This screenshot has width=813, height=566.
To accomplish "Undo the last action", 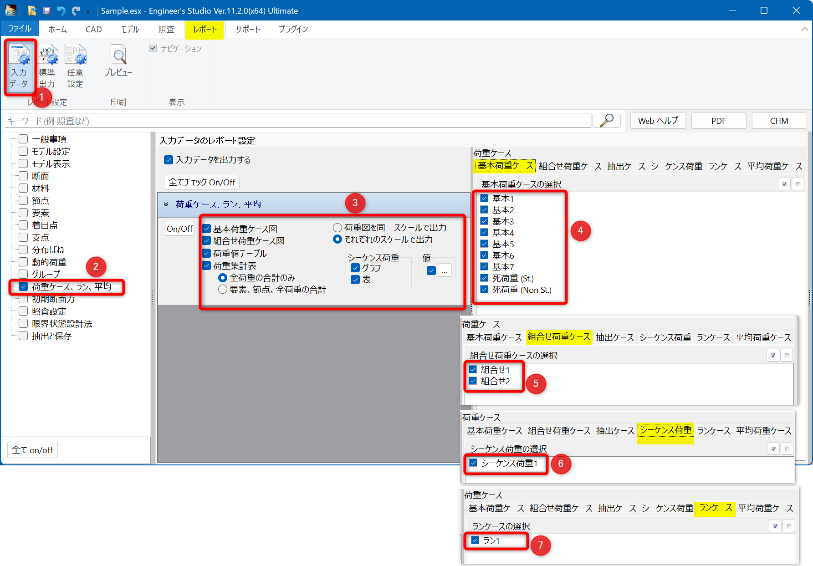I will click(61, 10).
